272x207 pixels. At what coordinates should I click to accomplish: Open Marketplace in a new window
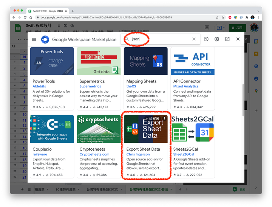tap(227, 39)
